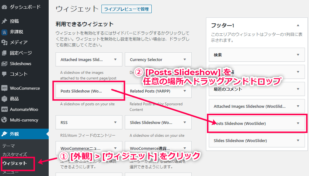This screenshot has height=176, width=309.
Task: Click the Dashboard gauge icon
Action: pyautogui.click(x=4, y=7)
